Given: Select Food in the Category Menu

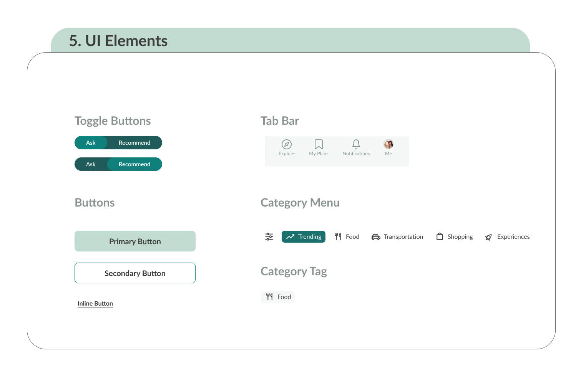Looking at the screenshot, I should point(347,236).
